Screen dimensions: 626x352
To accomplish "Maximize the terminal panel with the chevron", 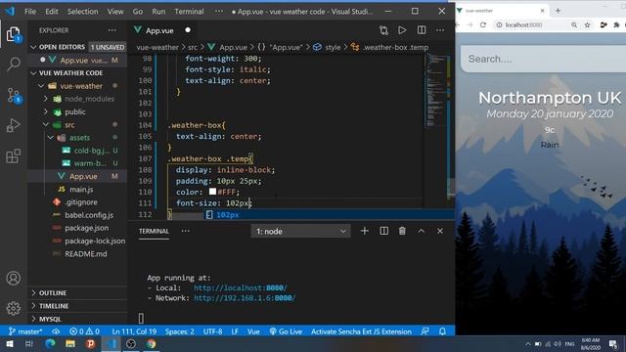I will pos(422,231).
